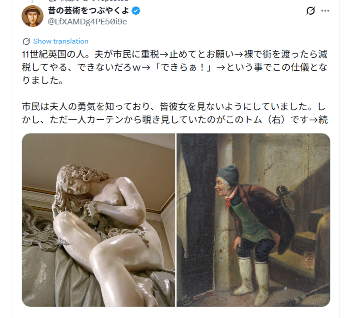Click the cut-off reposted label at top
This screenshot has height=318, width=349.
(89, 1)
